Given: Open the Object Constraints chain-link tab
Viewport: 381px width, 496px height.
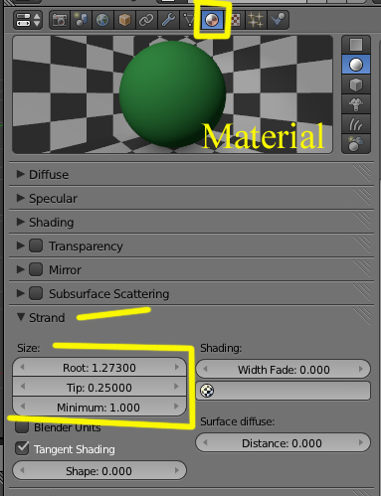Looking at the screenshot, I should [x=146, y=20].
